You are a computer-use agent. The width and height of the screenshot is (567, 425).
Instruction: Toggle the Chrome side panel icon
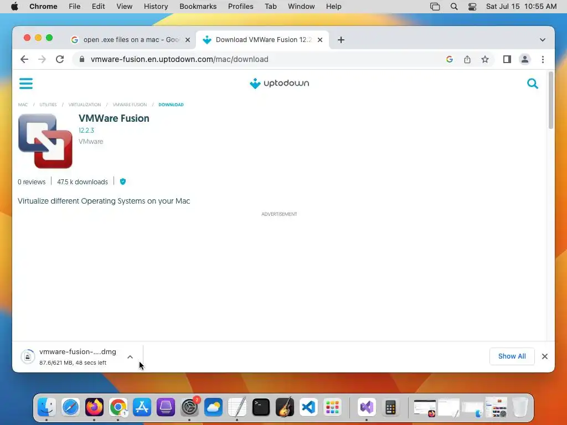point(507,59)
